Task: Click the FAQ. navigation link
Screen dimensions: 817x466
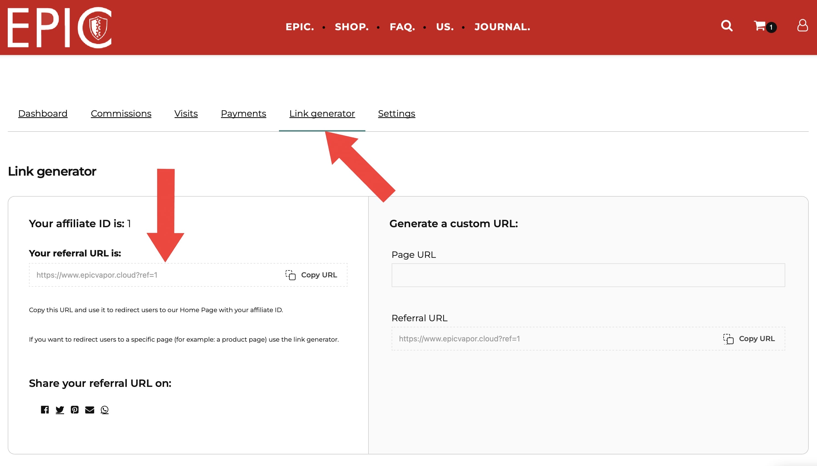Action: (x=402, y=27)
